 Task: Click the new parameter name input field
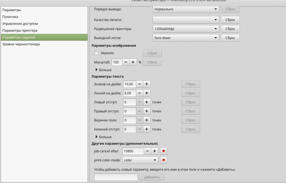coord(116,177)
